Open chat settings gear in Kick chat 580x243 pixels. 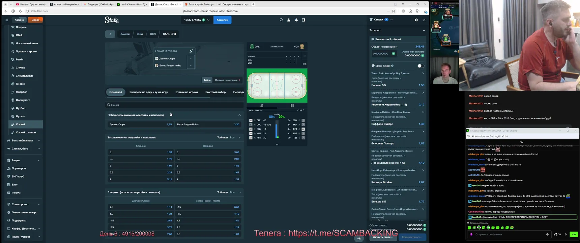(565, 234)
